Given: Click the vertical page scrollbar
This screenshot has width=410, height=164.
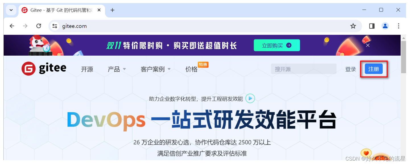Looking at the screenshot, I should (x=403, y=57).
